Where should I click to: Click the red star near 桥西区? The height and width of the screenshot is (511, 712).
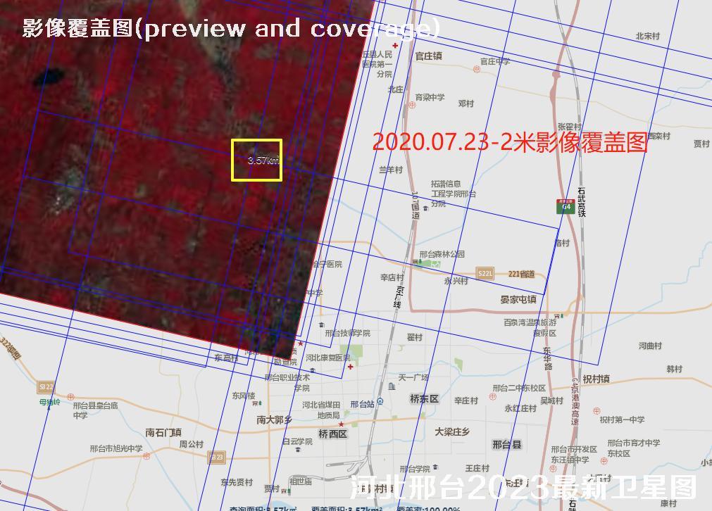[341, 424]
